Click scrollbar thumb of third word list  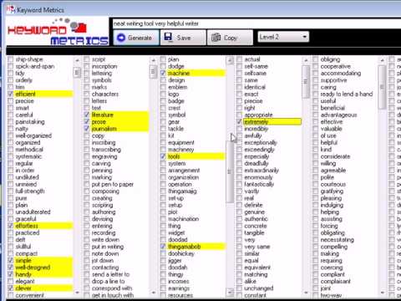(x=230, y=171)
